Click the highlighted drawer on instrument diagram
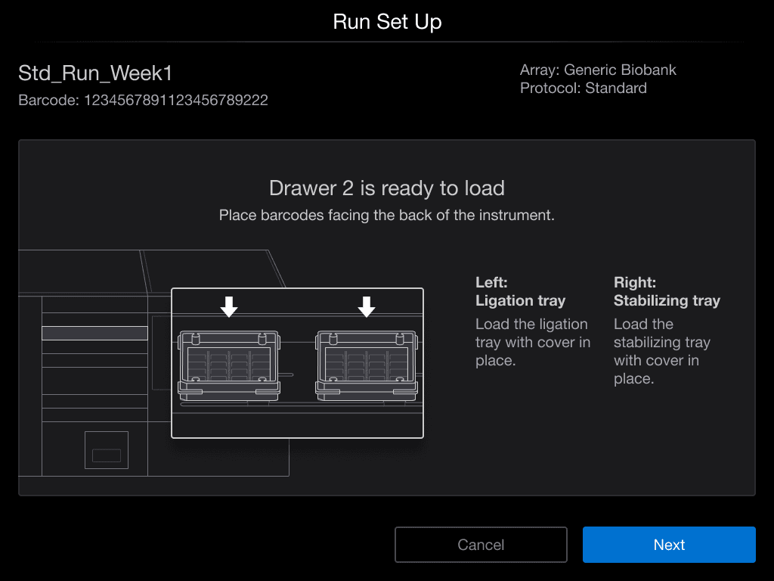The image size is (774, 581). point(94,333)
